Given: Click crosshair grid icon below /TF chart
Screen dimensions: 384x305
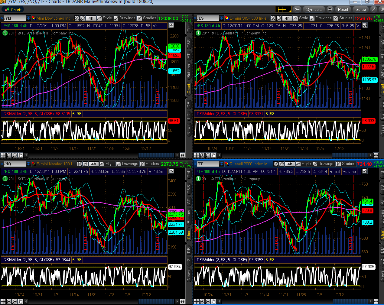Looking at the screenshot, I should (x=197, y=301).
